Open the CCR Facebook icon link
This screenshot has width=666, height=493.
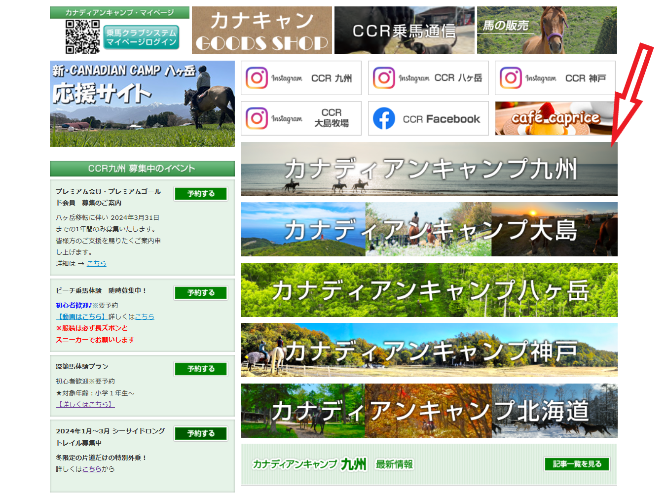(x=428, y=118)
